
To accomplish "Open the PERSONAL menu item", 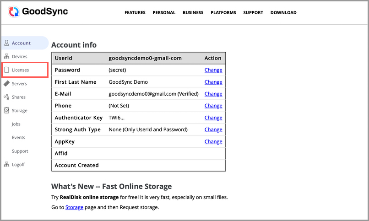I will 164,13.
